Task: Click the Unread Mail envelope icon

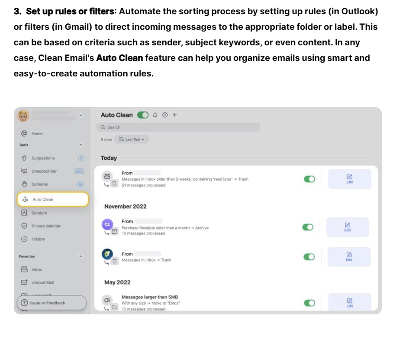Action: (x=24, y=282)
